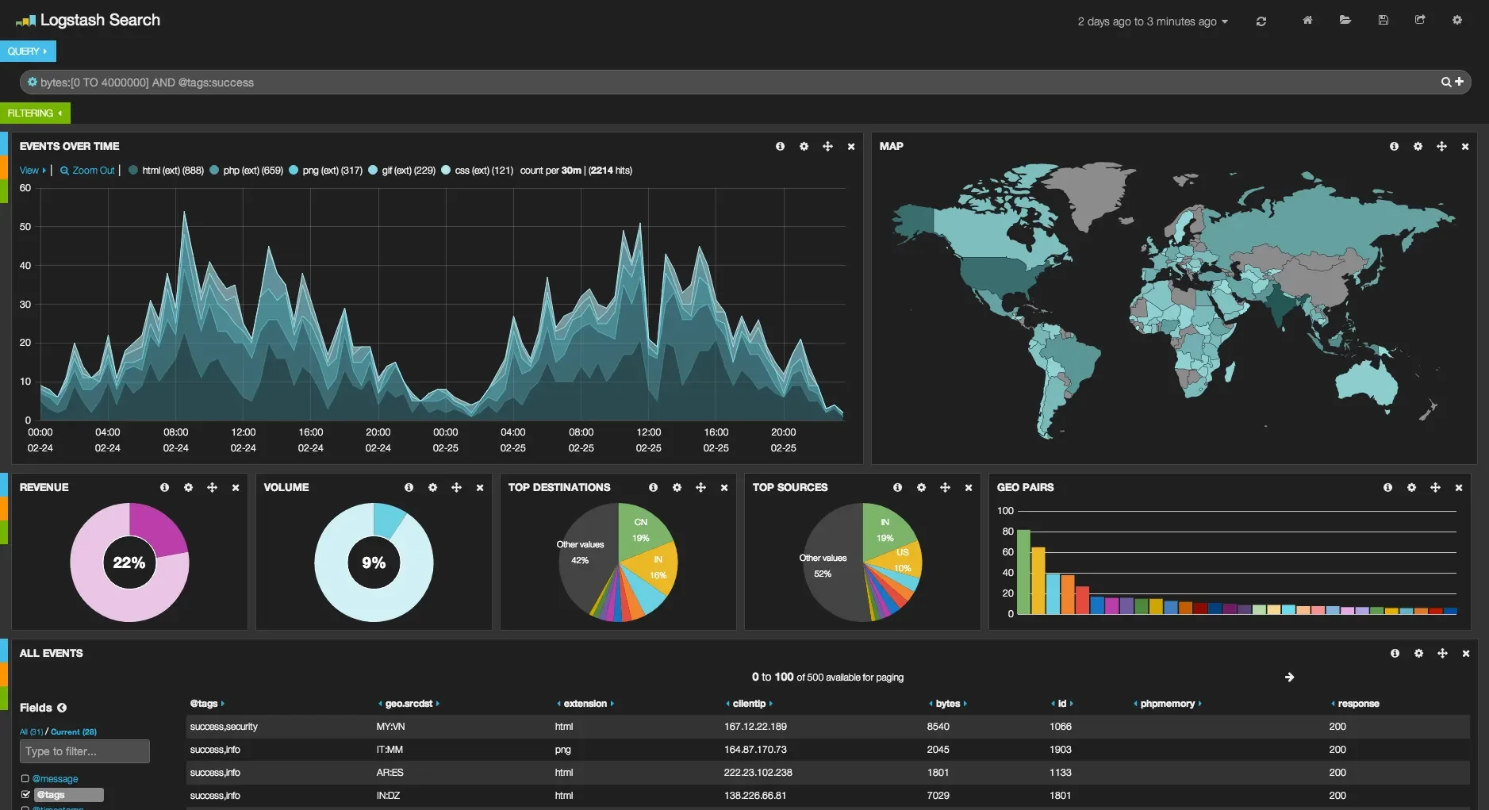Open the load dashboard folder icon
Screen dimensions: 1489x810
(x=1345, y=20)
